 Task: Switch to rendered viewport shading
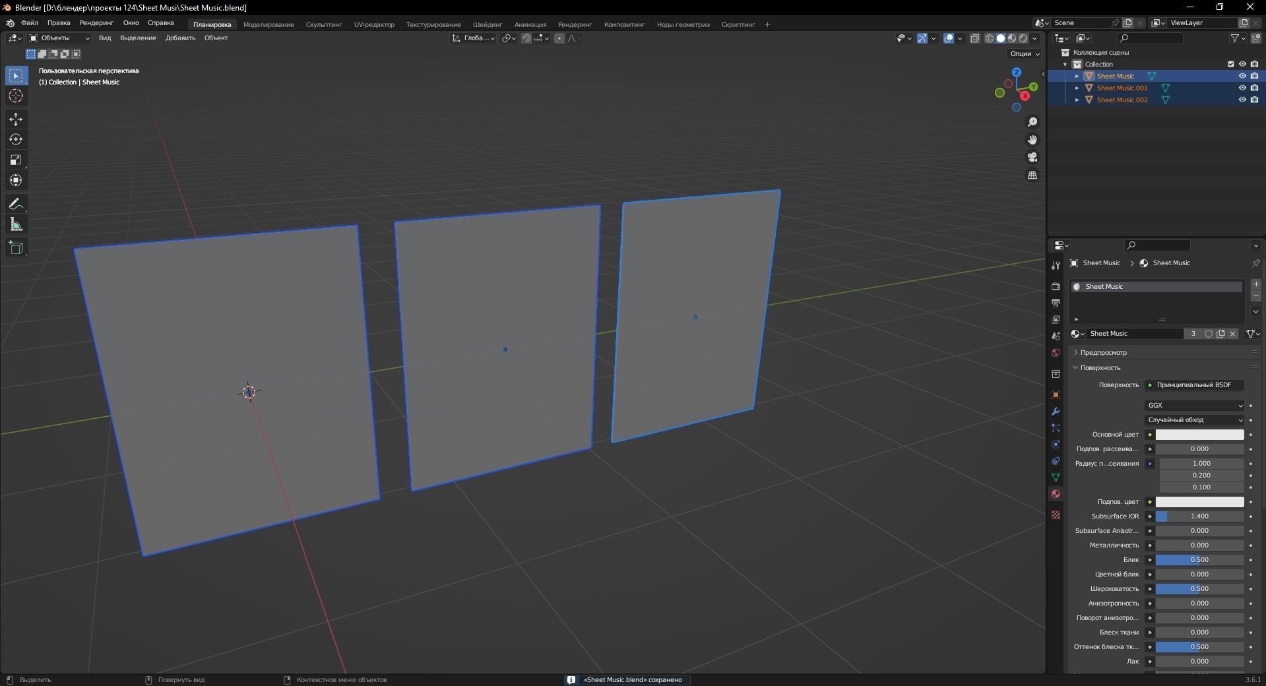click(1023, 38)
